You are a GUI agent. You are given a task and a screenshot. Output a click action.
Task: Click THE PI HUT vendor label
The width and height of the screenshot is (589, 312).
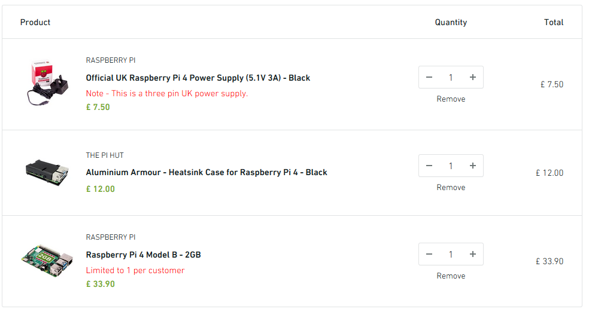tap(105, 155)
